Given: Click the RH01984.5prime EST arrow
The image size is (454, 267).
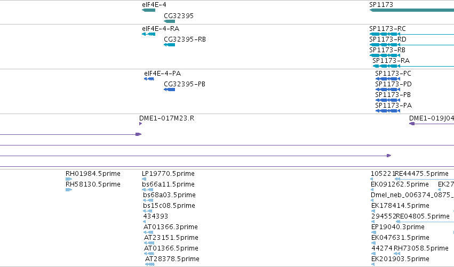Looking at the screenshot, I should [x=69, y=179].
